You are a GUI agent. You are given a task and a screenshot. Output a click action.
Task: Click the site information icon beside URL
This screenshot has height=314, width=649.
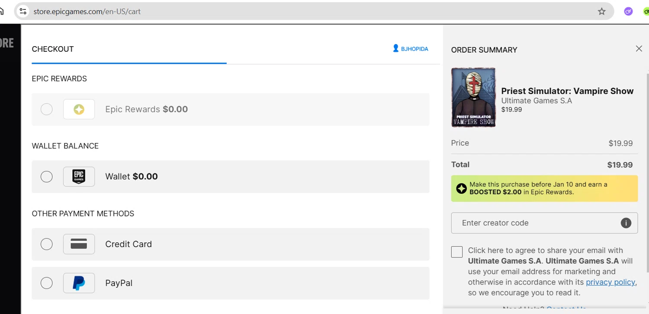(x=23, y=12)
